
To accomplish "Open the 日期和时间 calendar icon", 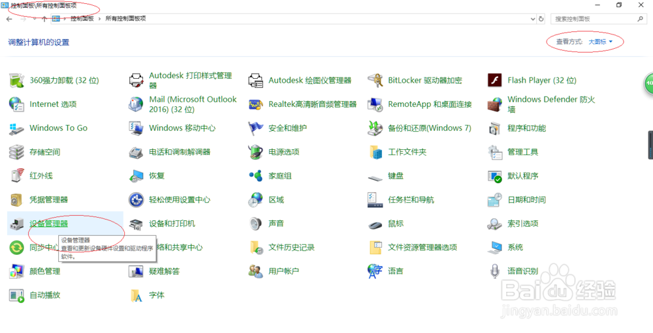I will point(494,200).
